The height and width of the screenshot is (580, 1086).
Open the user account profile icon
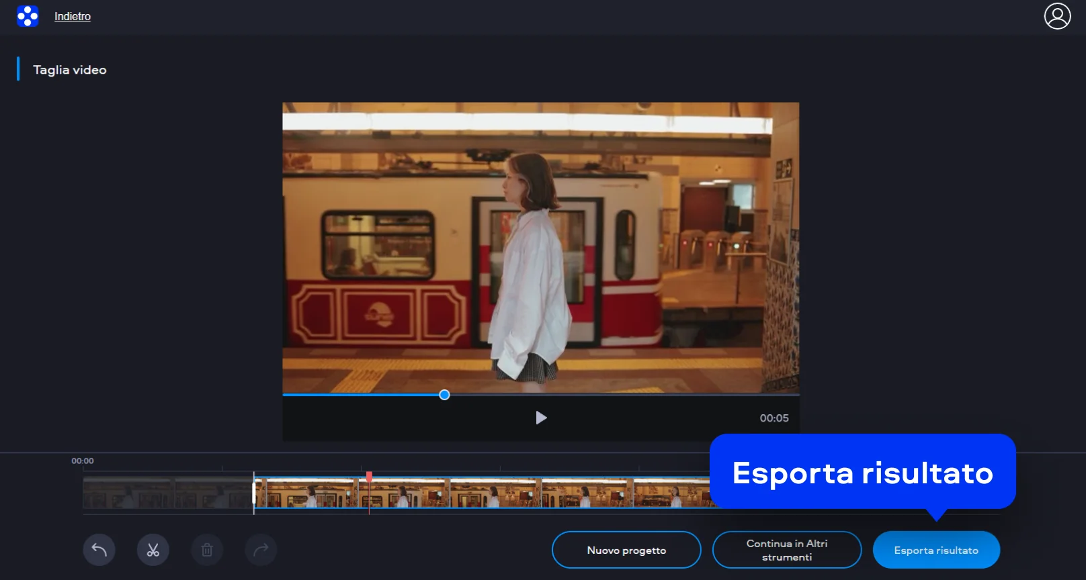[x=1057, y=16]
